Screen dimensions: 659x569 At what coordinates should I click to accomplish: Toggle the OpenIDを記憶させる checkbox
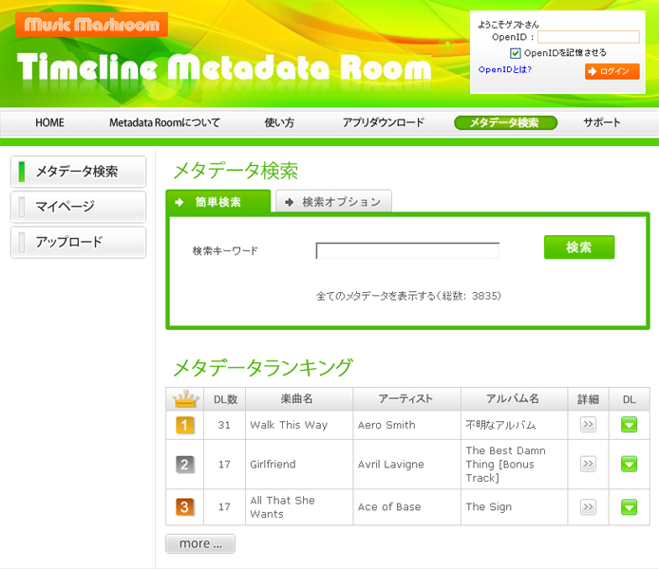516,53
